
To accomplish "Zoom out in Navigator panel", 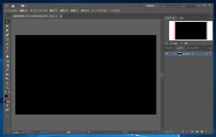I will pyautogui.click(x=166, y=43).
